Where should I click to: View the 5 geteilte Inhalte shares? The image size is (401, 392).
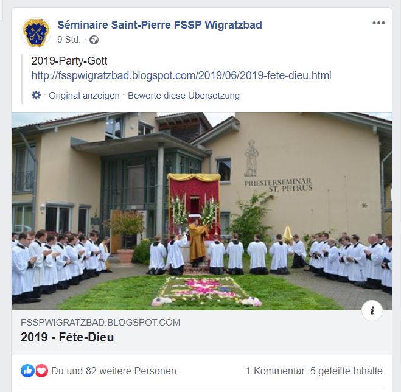coord(346,371)
